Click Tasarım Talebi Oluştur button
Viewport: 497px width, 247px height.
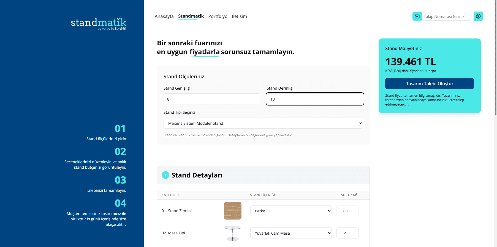pyautogui.click(x=430, y=84)
